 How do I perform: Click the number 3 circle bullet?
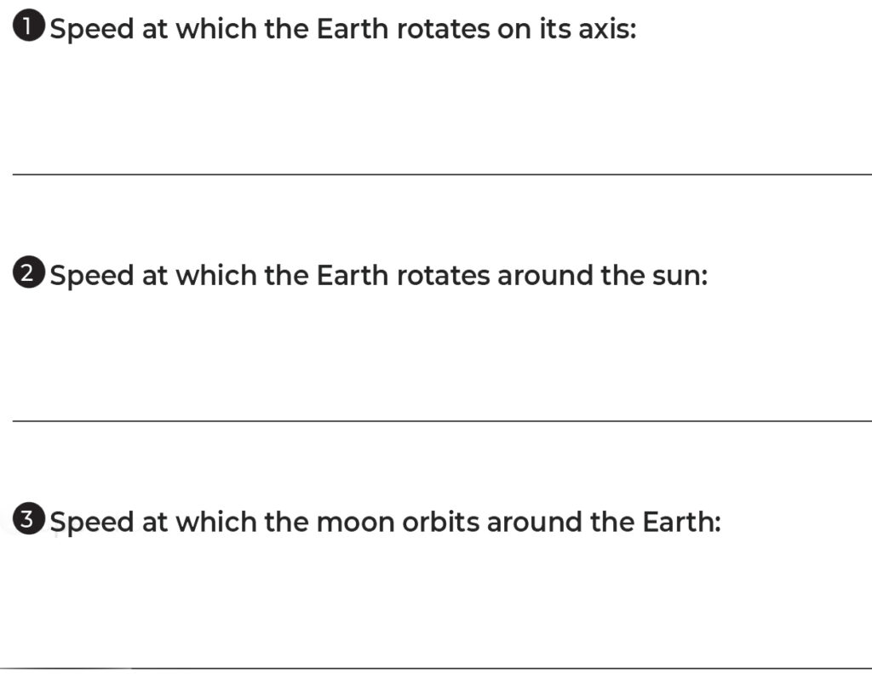(28, 518)
